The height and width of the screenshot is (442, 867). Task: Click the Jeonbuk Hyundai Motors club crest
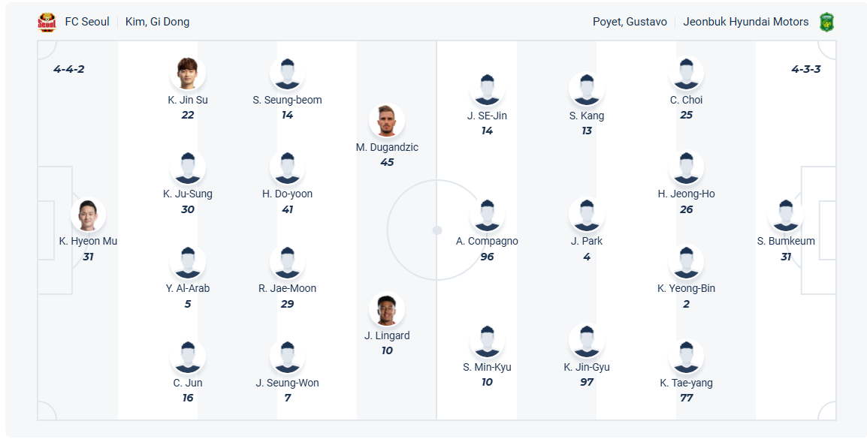click(826, 22)
